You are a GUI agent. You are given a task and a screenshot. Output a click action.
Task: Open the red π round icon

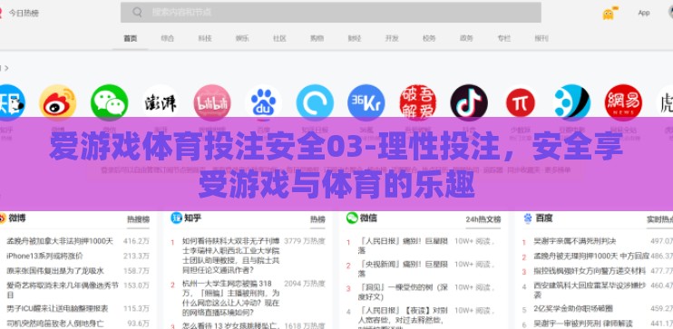(x=521, y=102)
